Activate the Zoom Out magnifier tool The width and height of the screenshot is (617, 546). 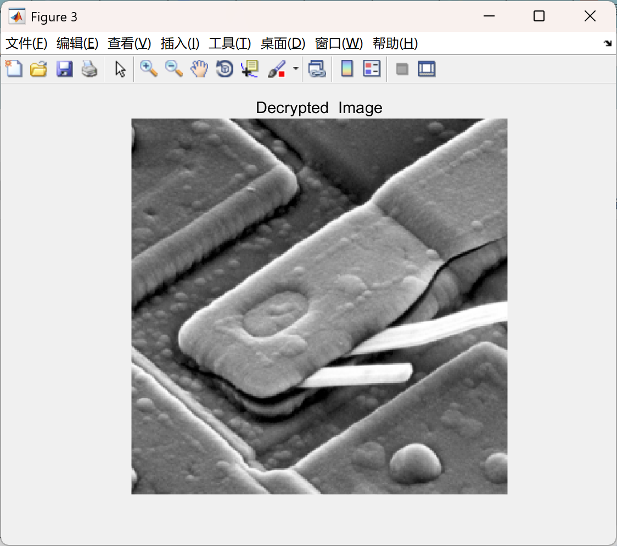[x=174, y=69]
